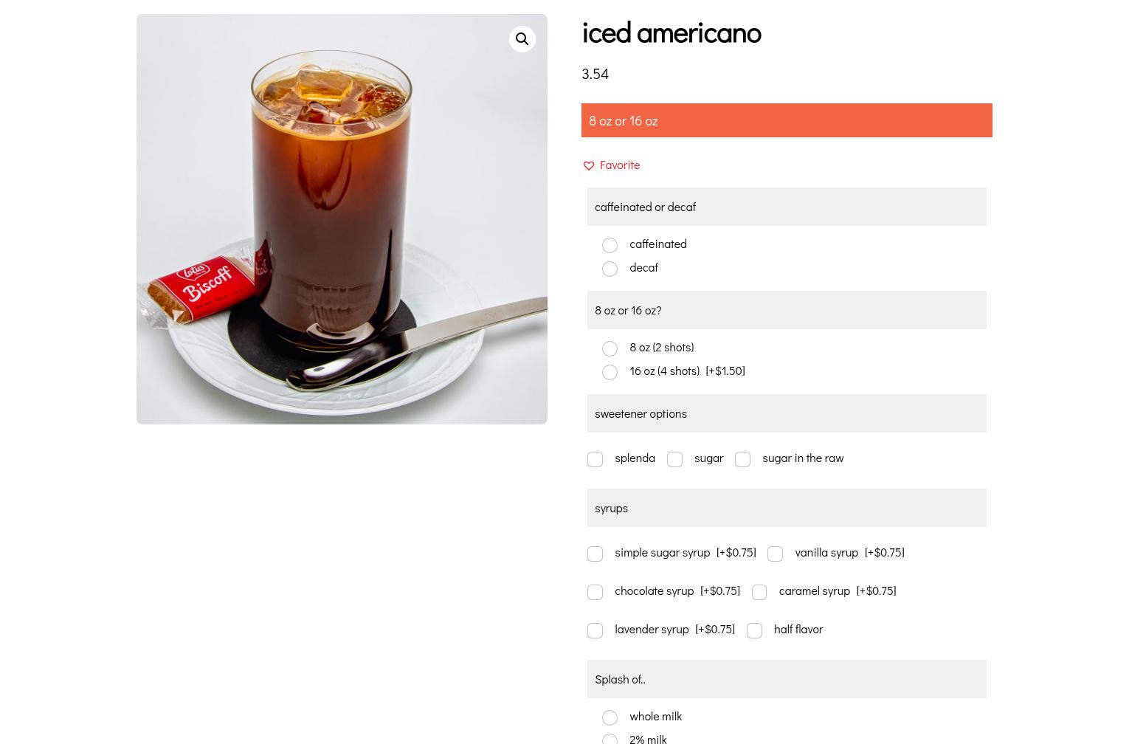Viewport: 1129px width, 744px height.
Task: Select 2% milk splash option
Action: point(610,740)
